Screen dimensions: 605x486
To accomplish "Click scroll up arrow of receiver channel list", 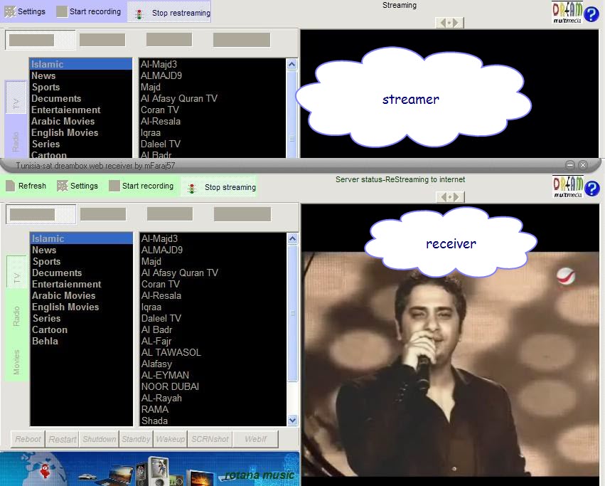I will tap(292, 238).
